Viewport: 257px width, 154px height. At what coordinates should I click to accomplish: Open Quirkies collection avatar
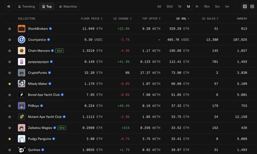pos(22,150)
